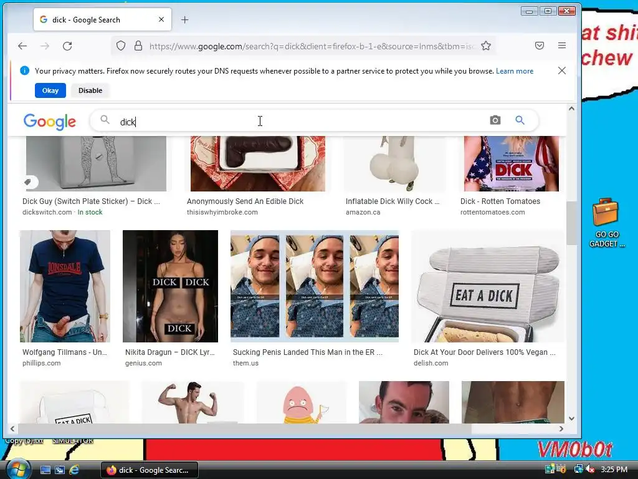The width and height of the screenshot is (638, 479).
Task: Click the genius.com source text
Action: click(143, 364)
